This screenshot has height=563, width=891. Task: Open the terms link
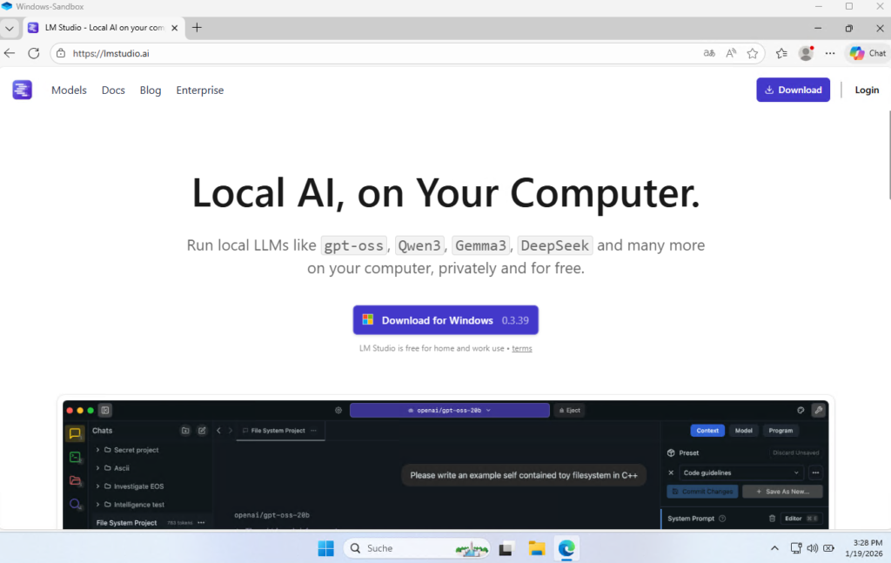522,348
